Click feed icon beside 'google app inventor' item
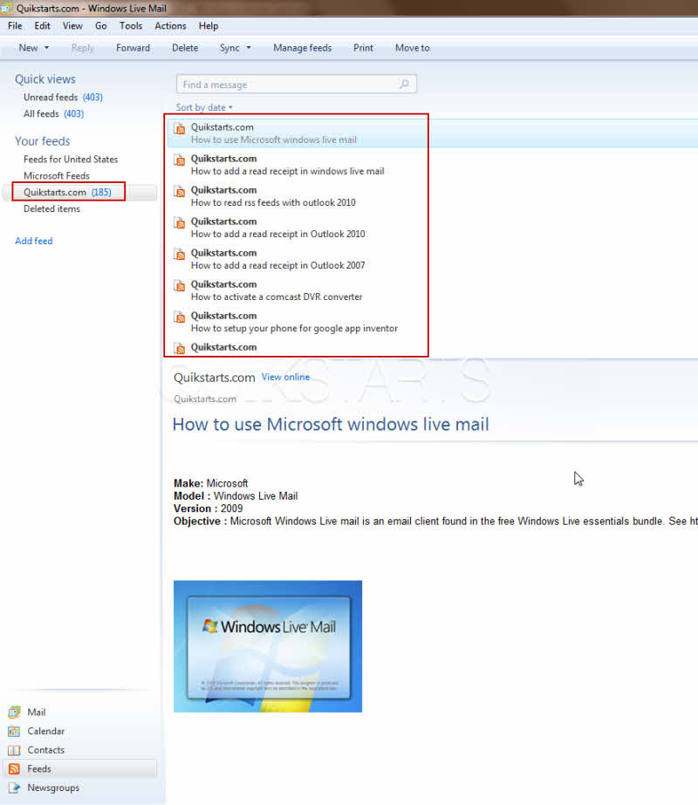Image resolution: width=698 pixels, height=805 pixels. tap(179, 317)
